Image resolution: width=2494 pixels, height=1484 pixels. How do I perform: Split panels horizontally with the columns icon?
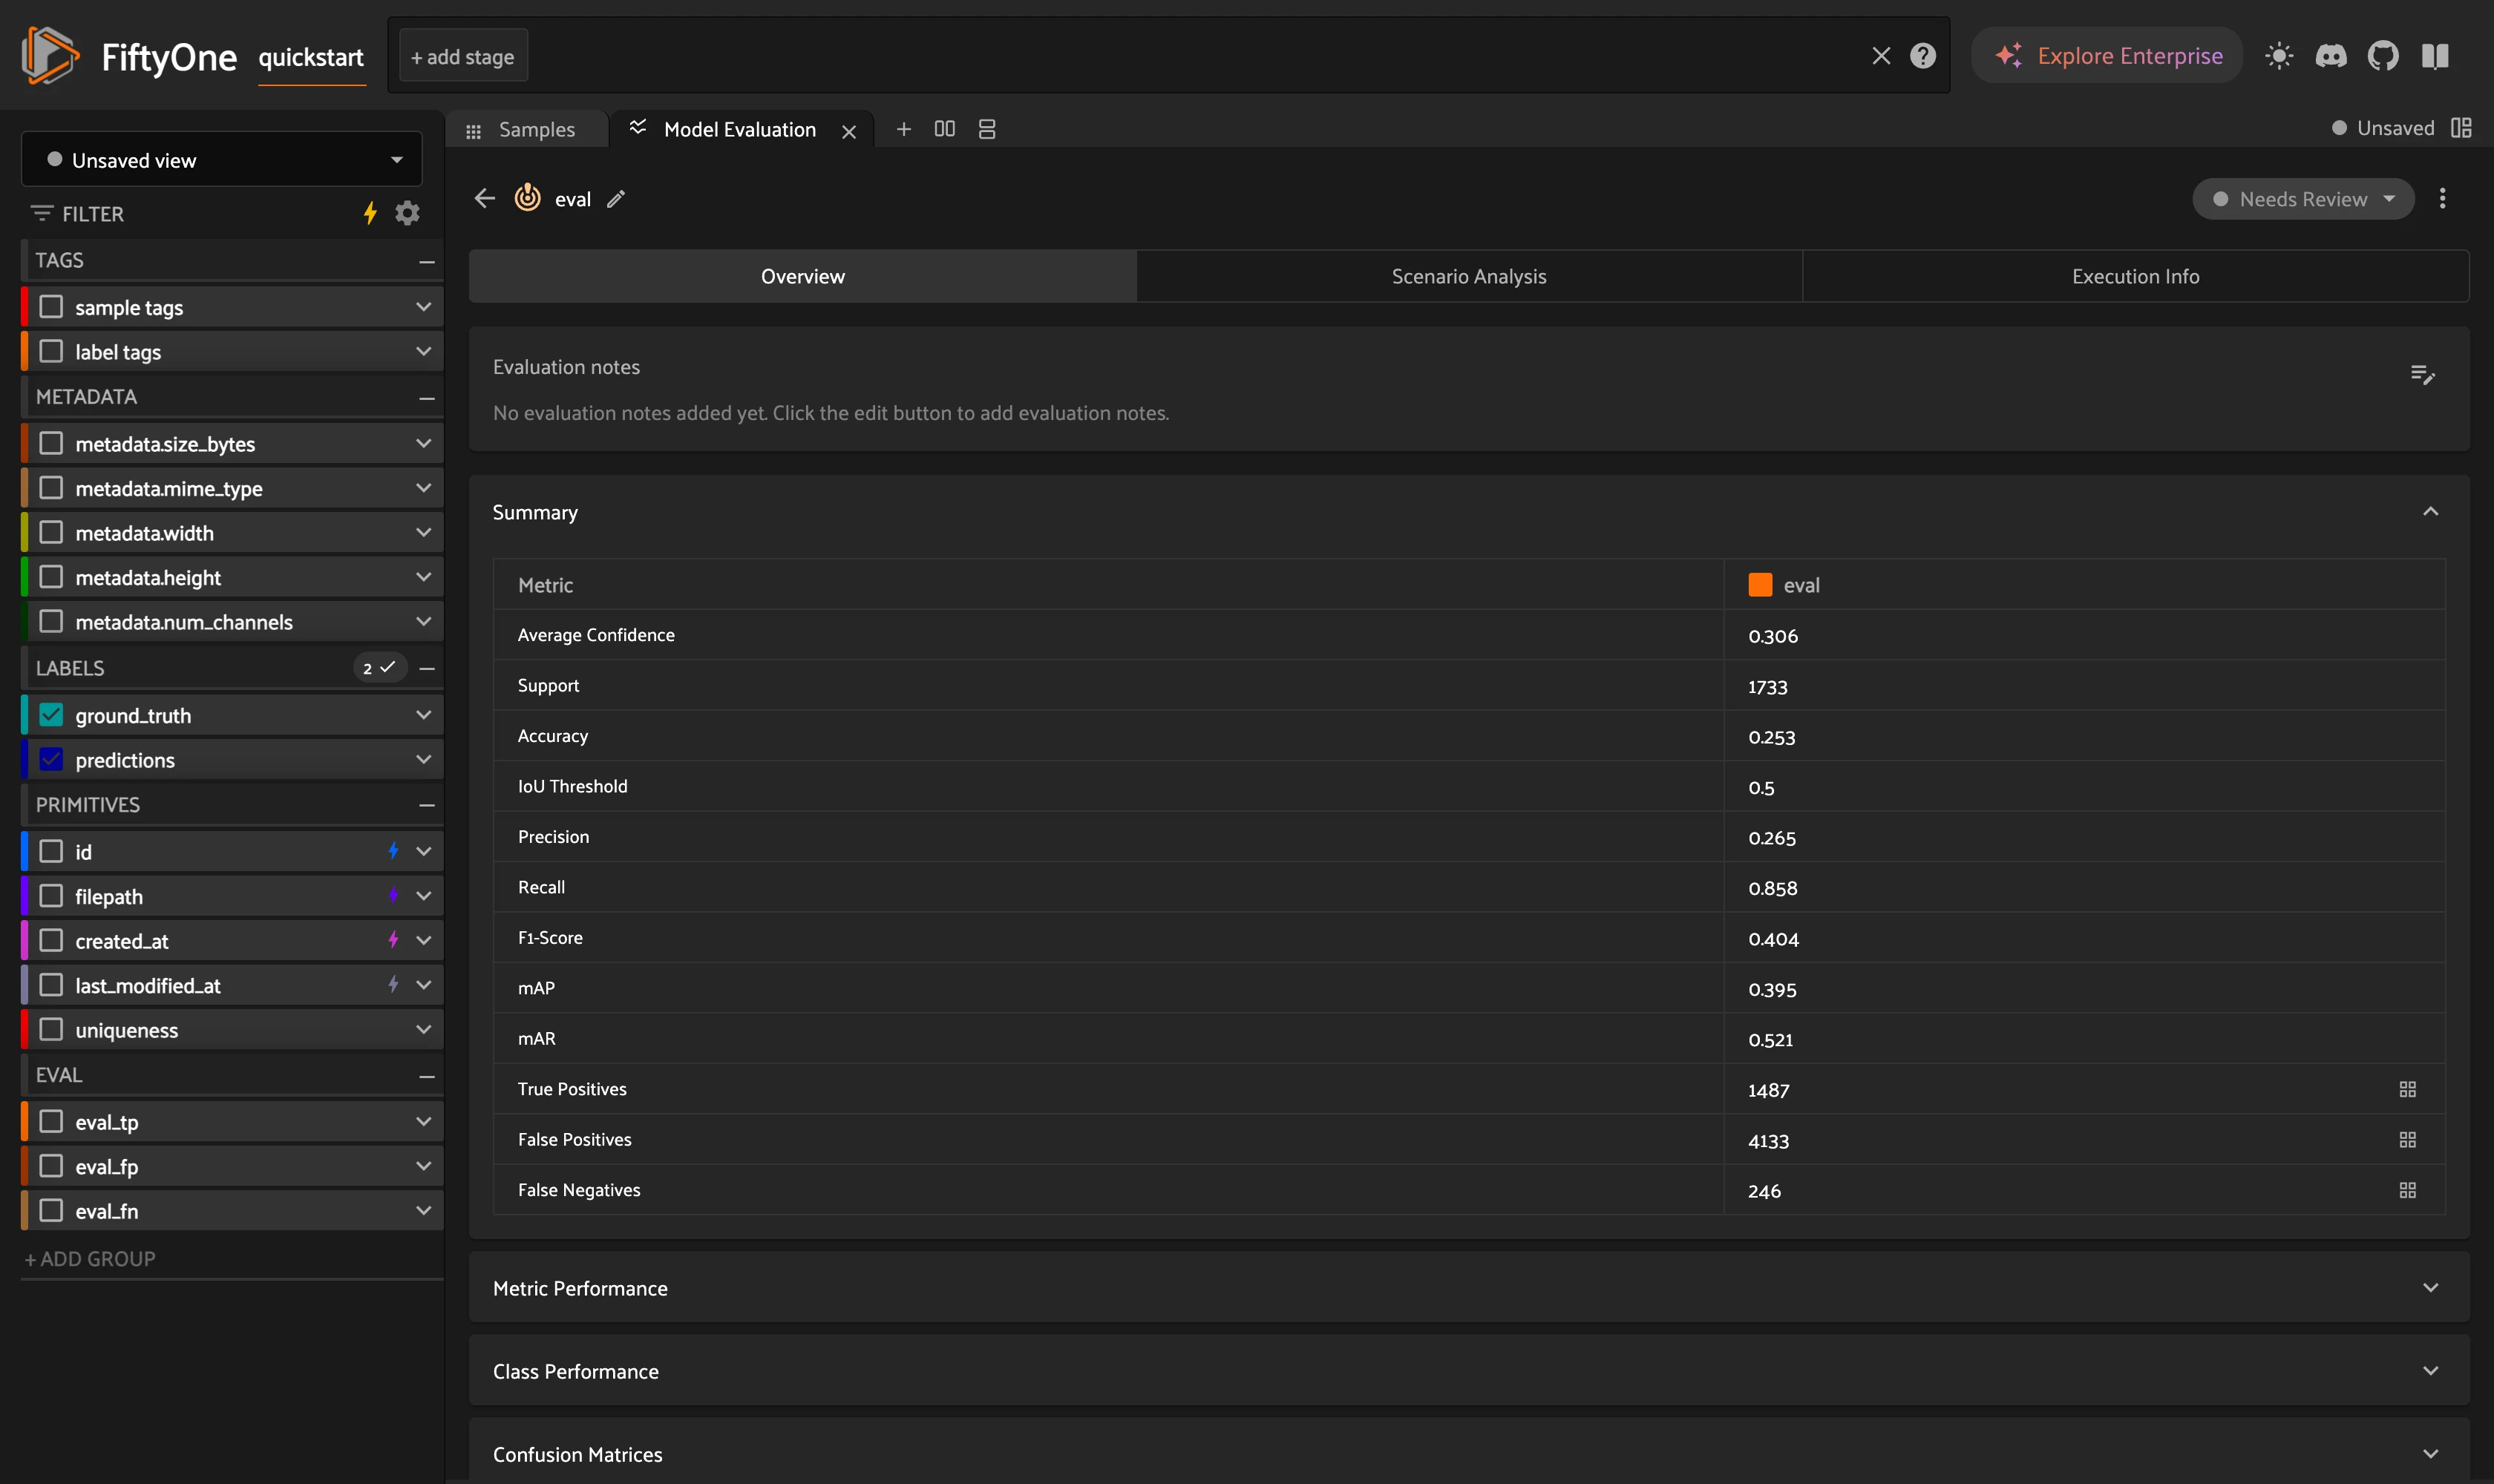pyautogui.click(x=944, y=129)
